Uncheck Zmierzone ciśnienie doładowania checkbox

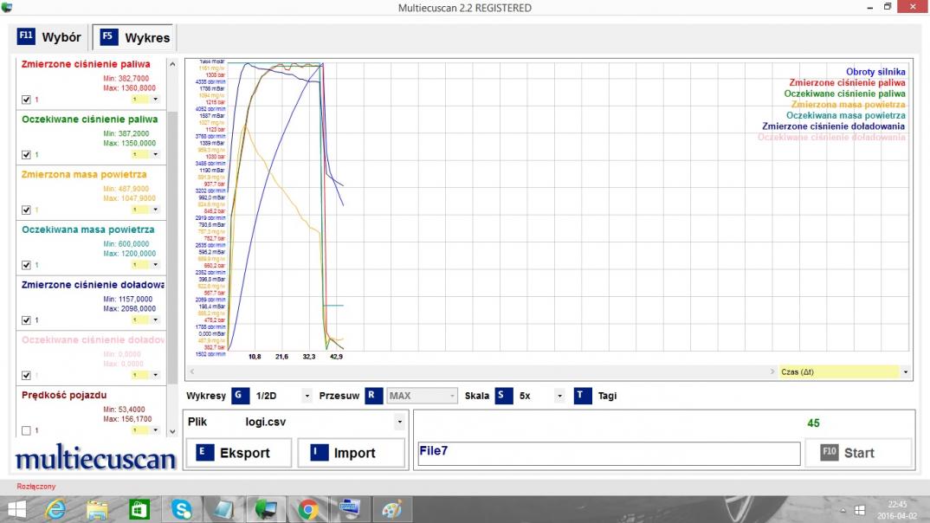click(26, 320)
